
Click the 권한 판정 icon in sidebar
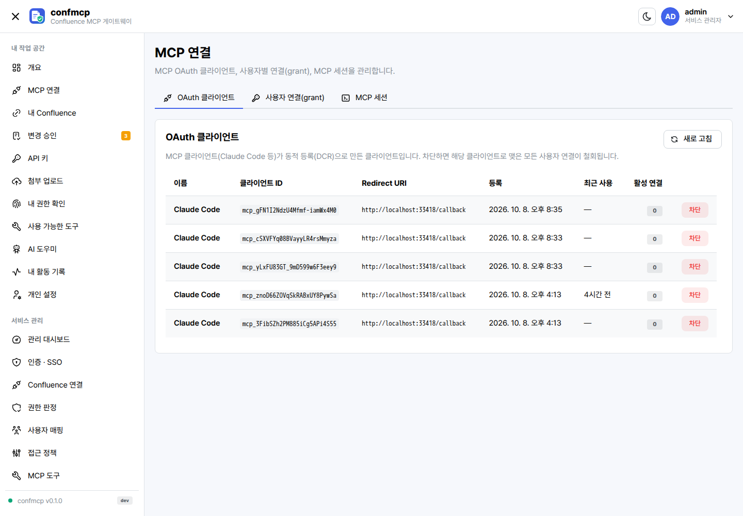tap(17, 408)
